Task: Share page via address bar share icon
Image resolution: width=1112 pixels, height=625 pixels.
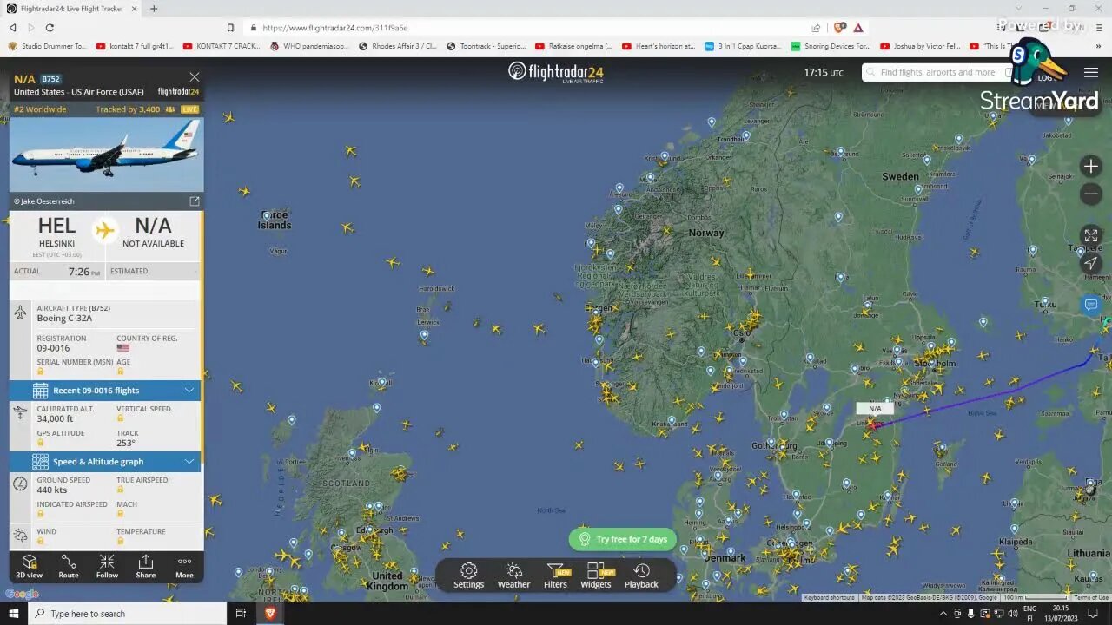Action: tap(817, 28)
